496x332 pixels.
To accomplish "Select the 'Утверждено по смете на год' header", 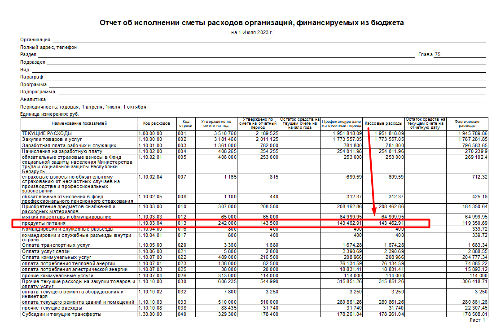I will tap(216, 123).
